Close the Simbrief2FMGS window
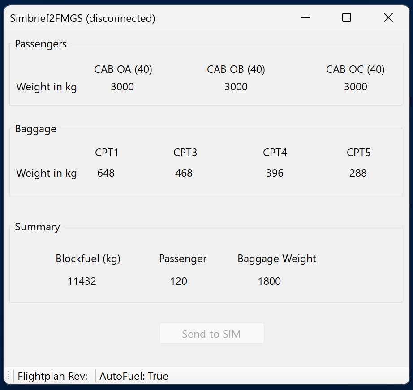413x390 pixels. [388, 18]
